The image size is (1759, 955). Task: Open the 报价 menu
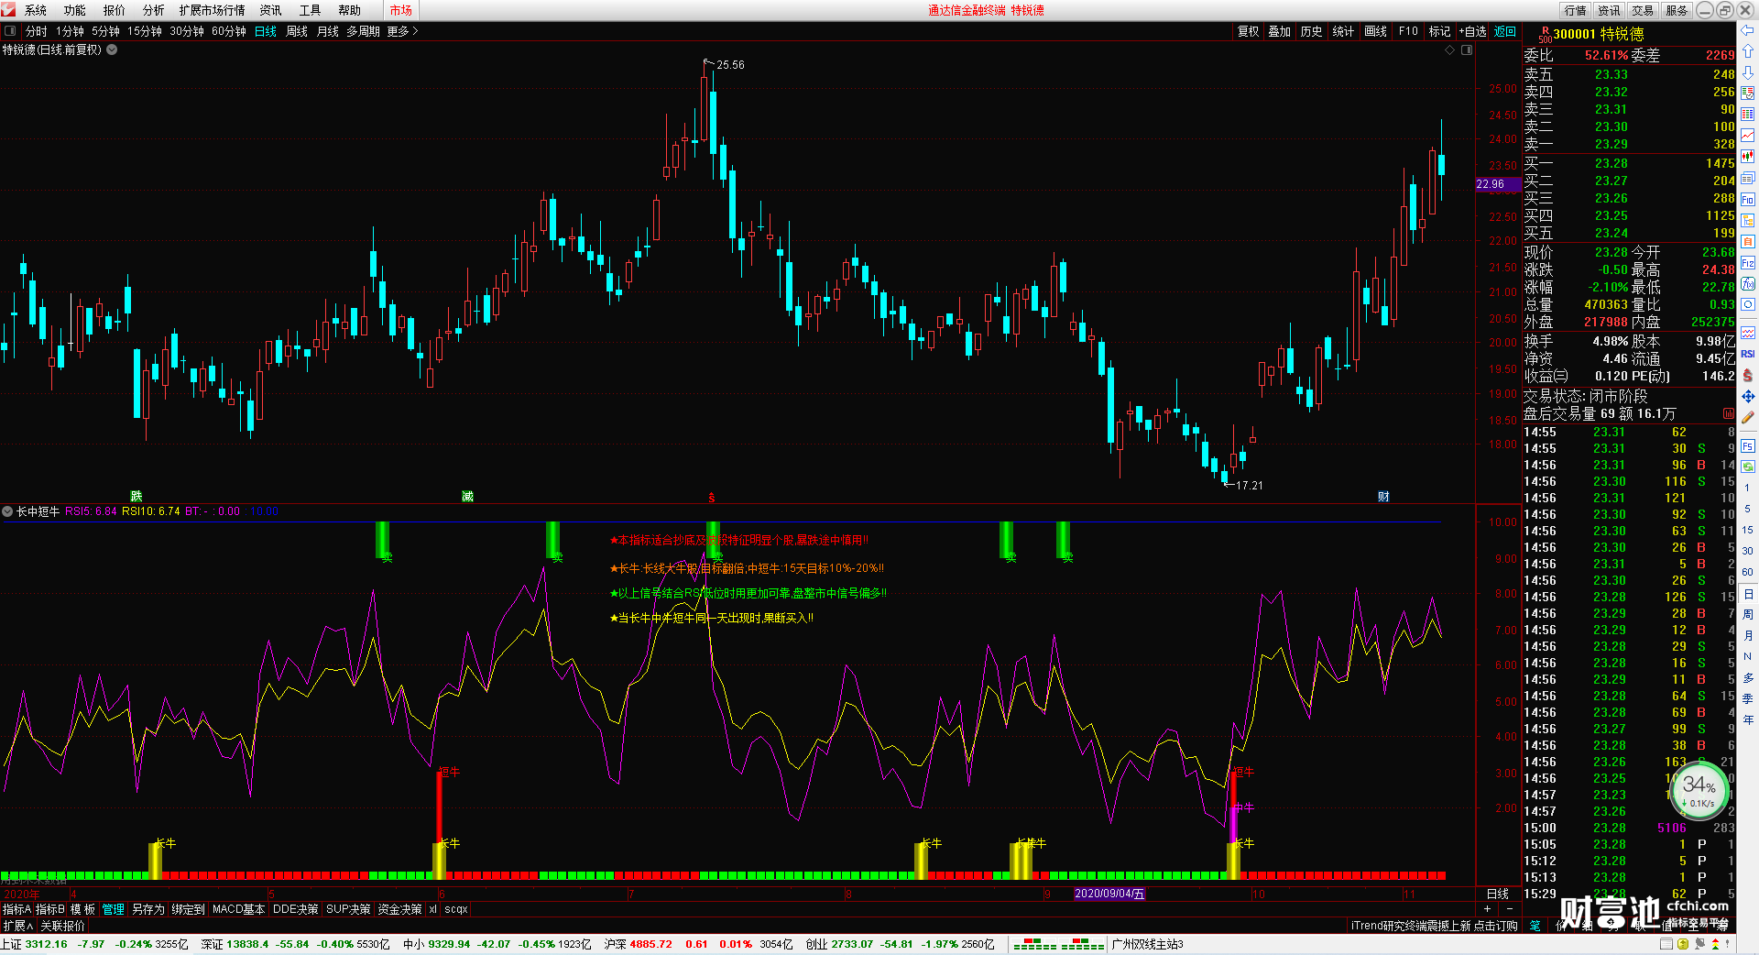coord(115,10)
